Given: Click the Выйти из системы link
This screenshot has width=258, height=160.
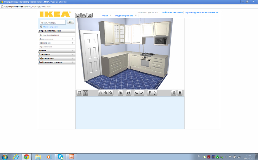Looking at the screenshot, I should pos(172,13).
